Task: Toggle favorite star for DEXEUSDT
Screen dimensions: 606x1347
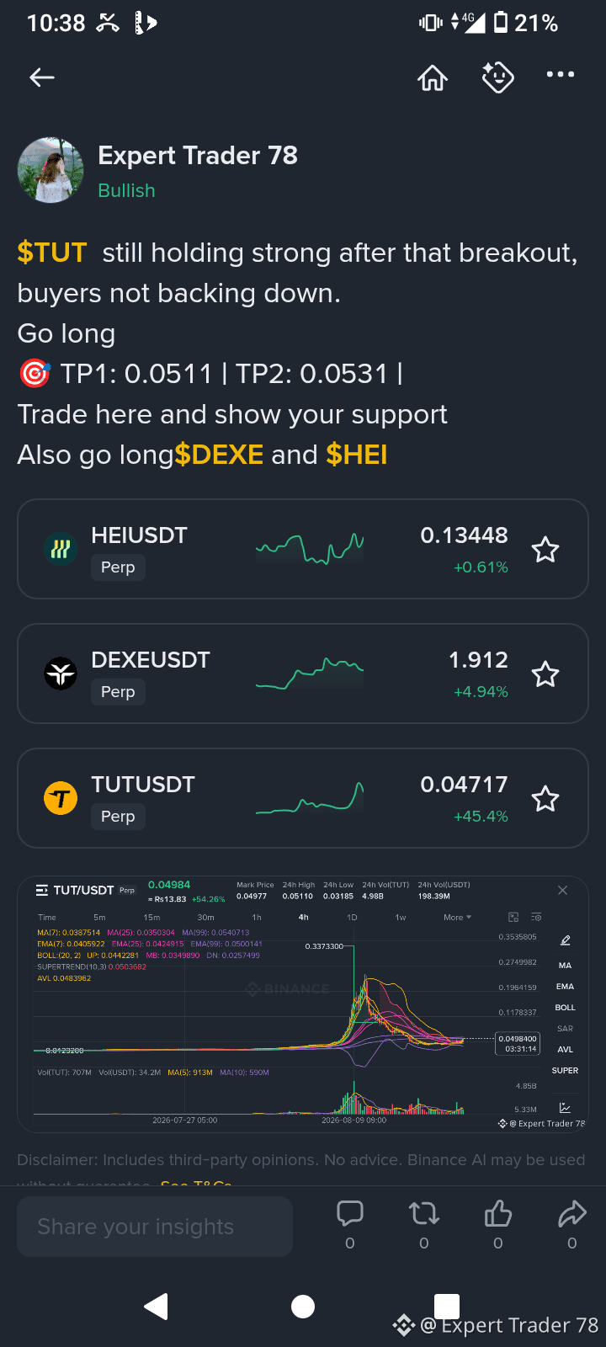Action: tap(545, 674)
